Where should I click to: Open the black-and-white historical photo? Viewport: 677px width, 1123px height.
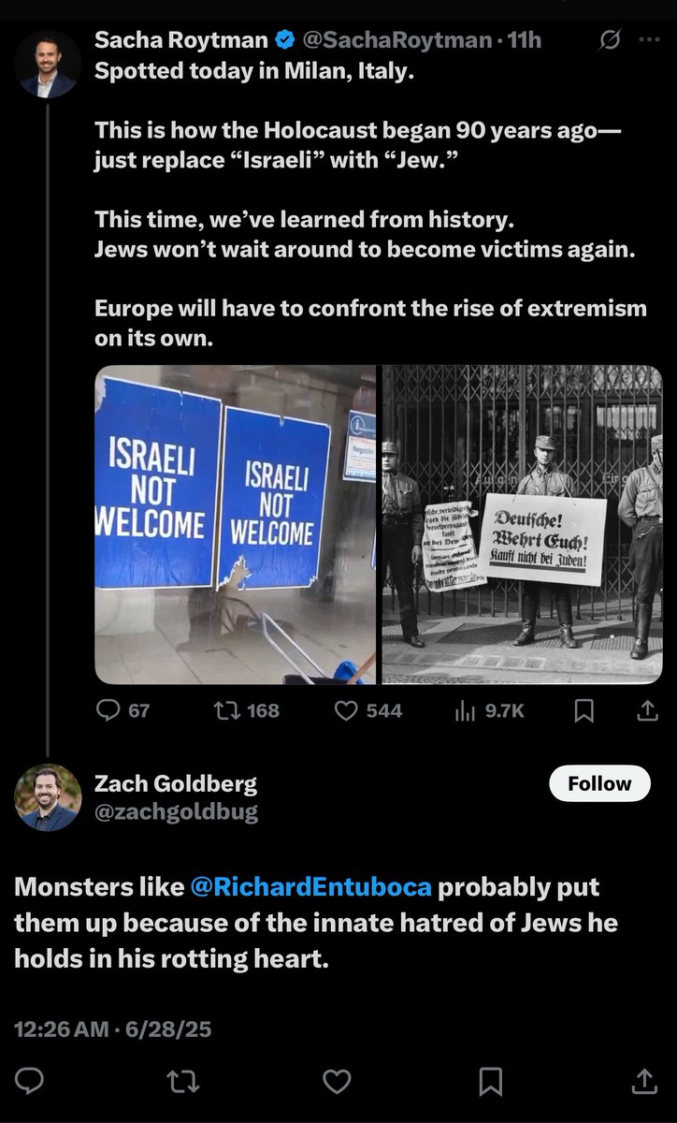point(522,524)
